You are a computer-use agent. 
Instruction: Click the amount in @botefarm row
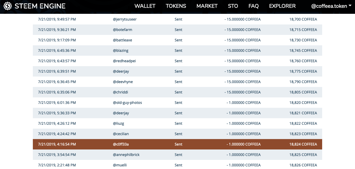(x=243, y=30)
